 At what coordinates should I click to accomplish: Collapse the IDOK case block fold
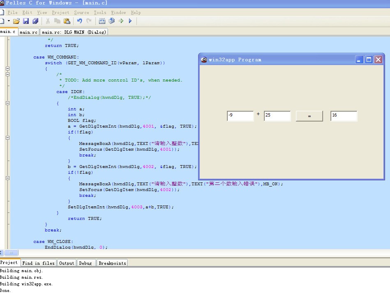click(8, 103)
